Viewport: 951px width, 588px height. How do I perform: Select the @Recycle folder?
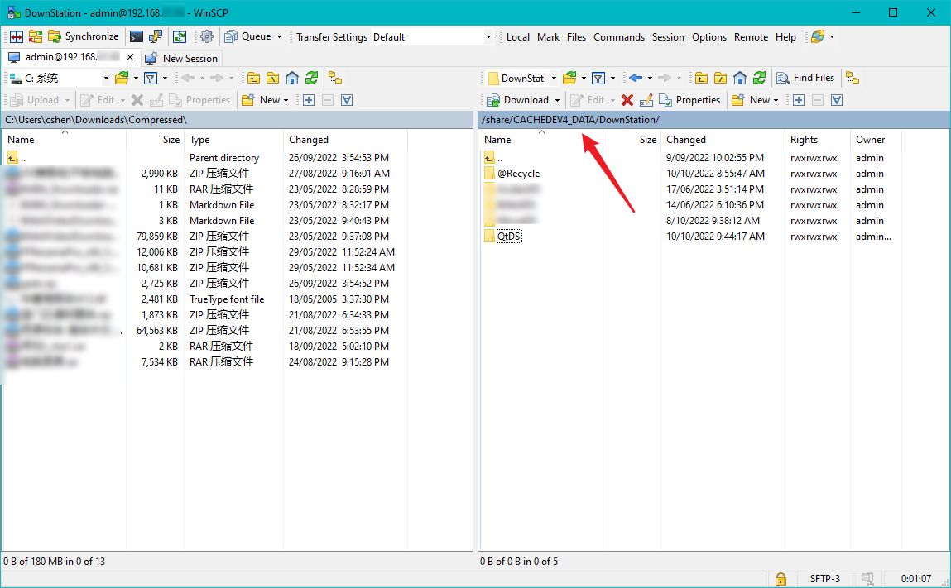tap(518, 174)
